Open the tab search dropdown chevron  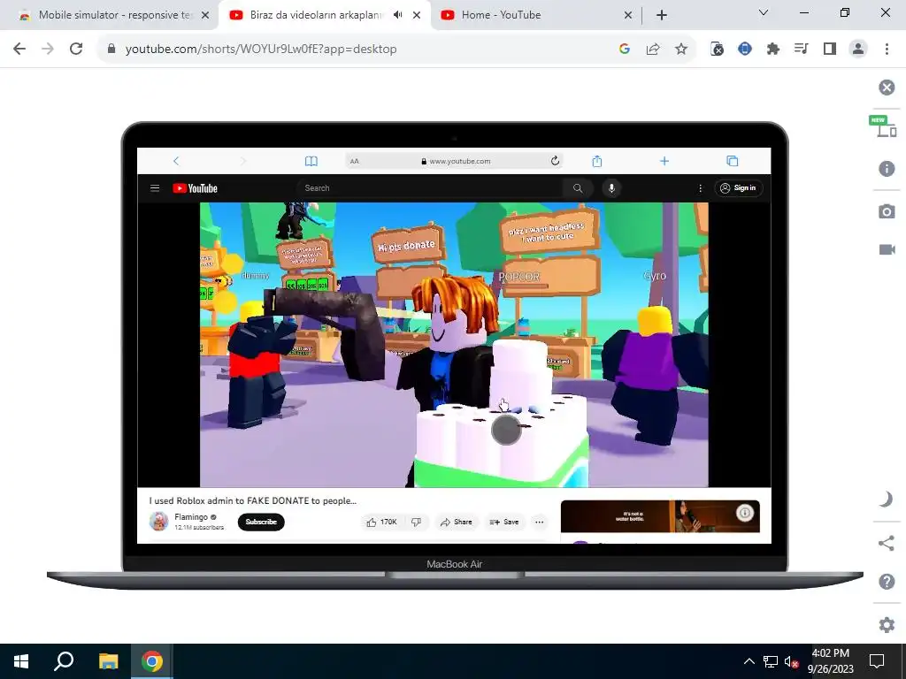[764, 12]
